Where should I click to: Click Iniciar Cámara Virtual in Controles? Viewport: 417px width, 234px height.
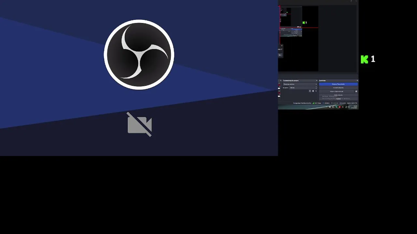coord(336,91)
